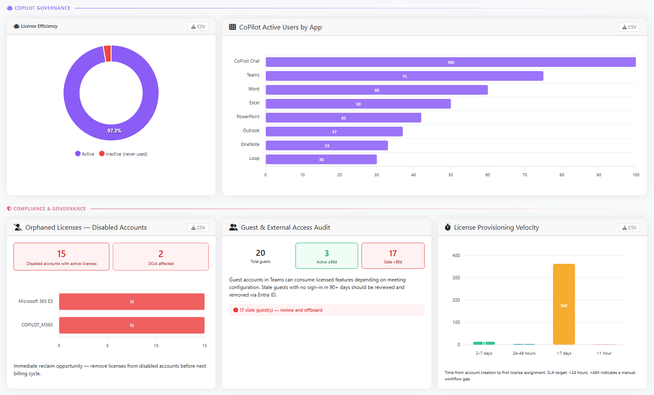
Task: Click the 3 Active ≤90d card
Action: click(x=327, y=256)
